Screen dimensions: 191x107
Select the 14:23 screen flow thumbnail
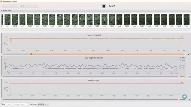(x=52, y=19)
